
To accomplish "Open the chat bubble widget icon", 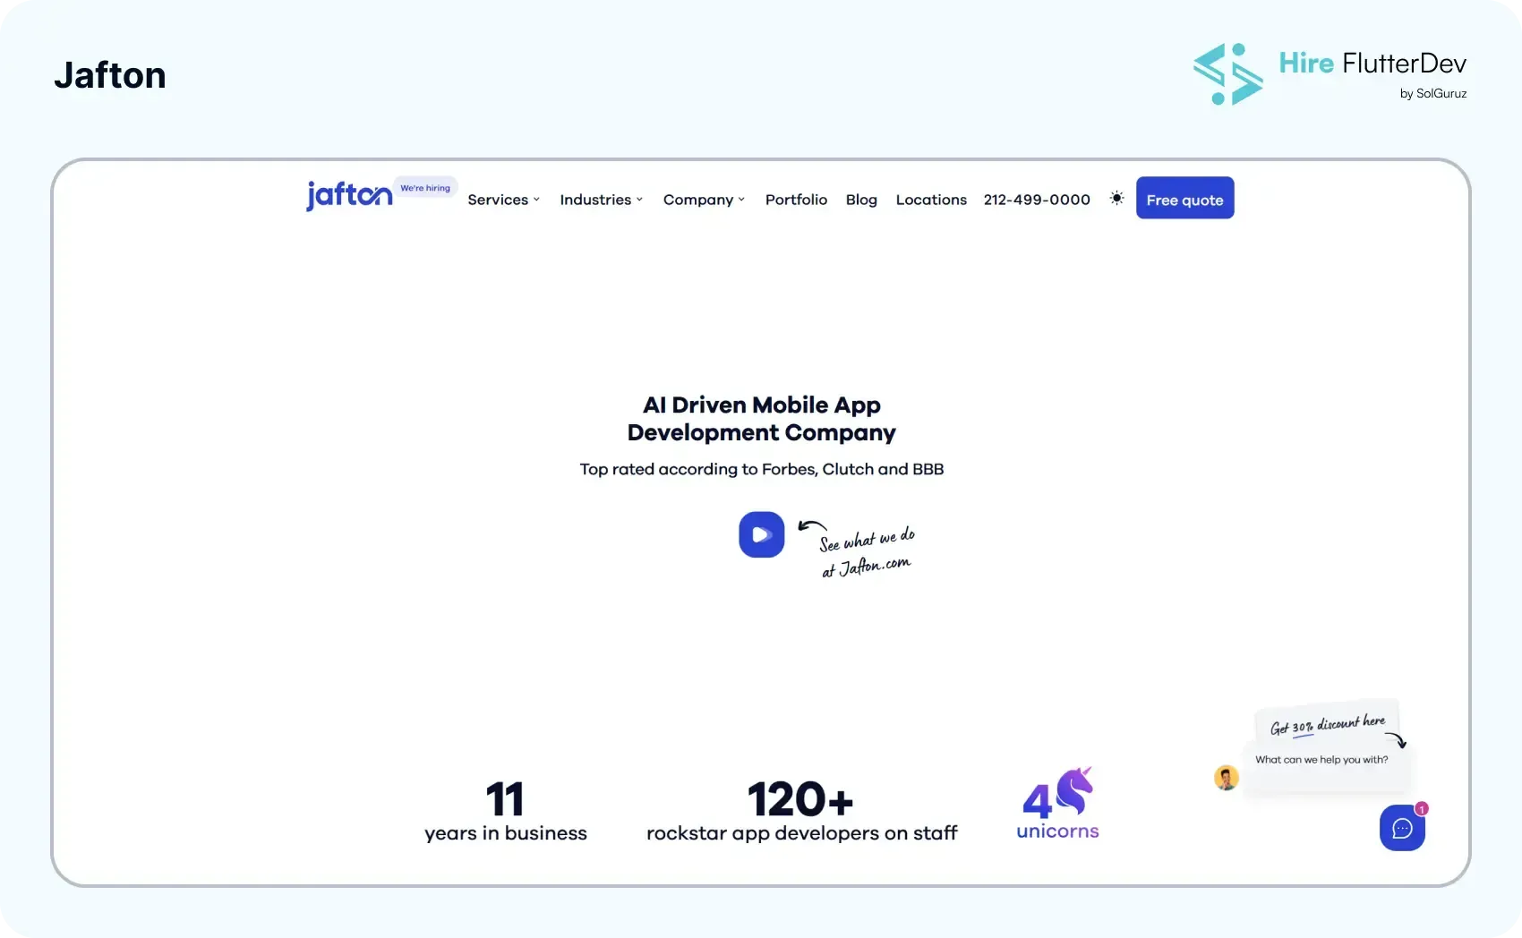I will (x=1402, y=828).
